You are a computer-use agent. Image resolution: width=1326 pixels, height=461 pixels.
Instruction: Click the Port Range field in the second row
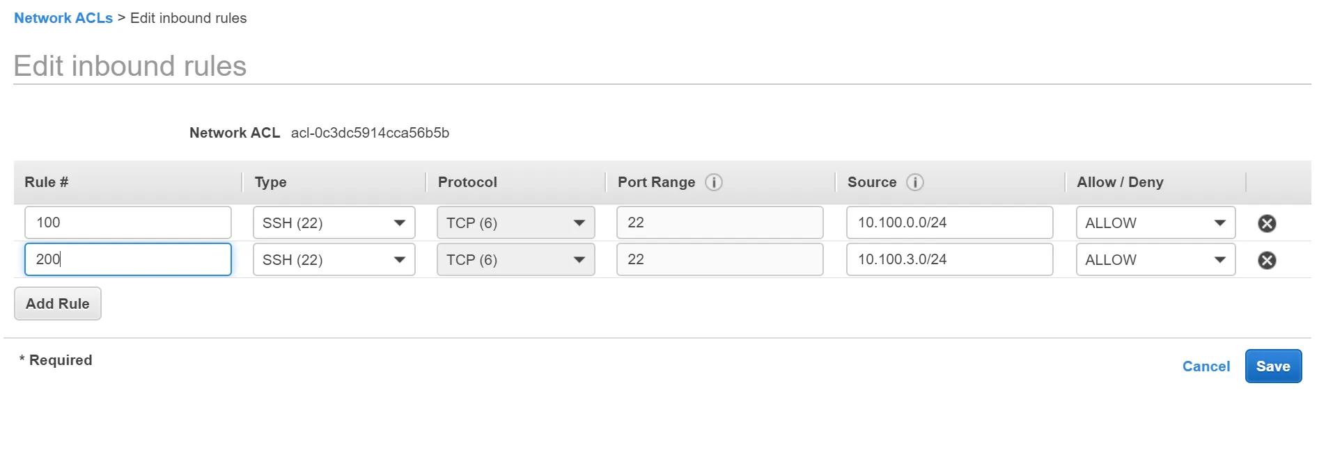(720, 259)
